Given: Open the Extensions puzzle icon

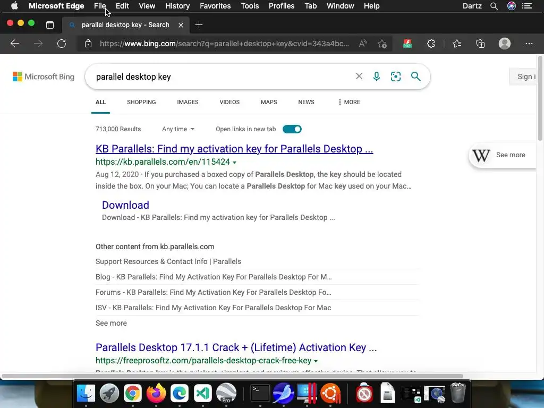Looking at the screenshot, I should [x=431, y=44].
